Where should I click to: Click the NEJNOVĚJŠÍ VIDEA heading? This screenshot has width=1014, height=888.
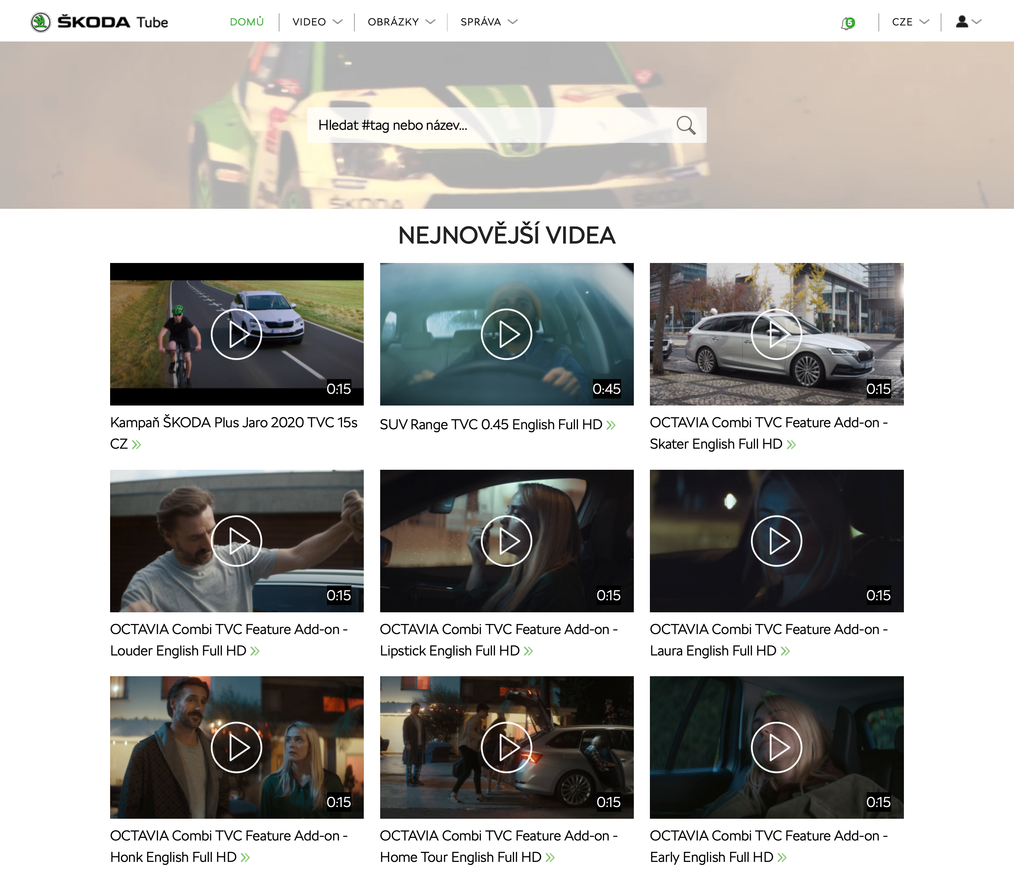point(507,235)
